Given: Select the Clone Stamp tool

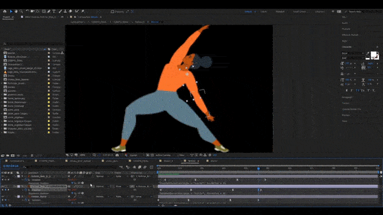Looking at the screenshot, I should (65, 11).
